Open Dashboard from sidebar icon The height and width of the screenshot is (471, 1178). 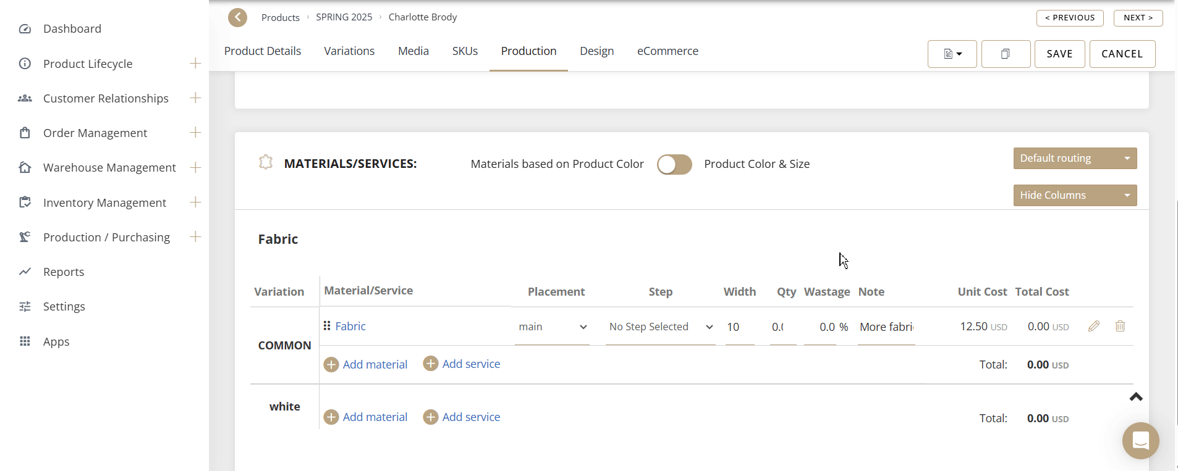pos(25,29)
